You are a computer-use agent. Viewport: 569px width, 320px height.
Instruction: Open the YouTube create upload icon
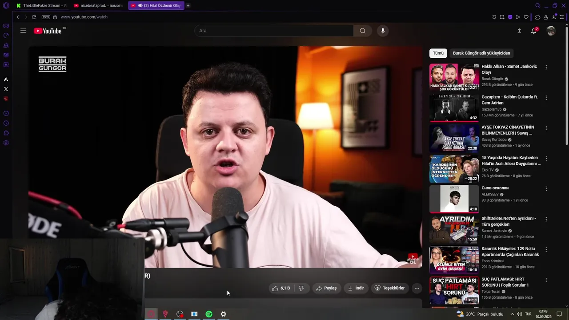pyautogui.click(x=519, y=31)
